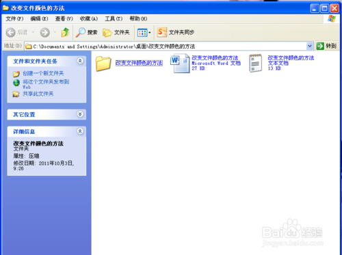Collapse the Details (详细信息) panel

[x=80, y=131]
